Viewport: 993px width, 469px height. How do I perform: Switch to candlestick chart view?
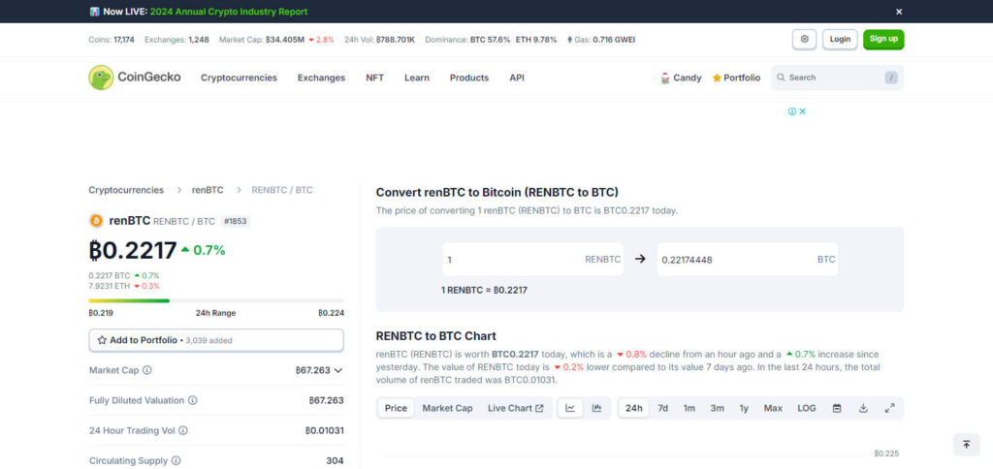(596, 408)
